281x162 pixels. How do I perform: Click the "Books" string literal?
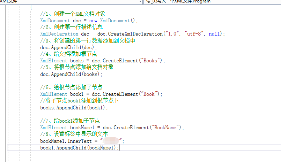[150, 61]
